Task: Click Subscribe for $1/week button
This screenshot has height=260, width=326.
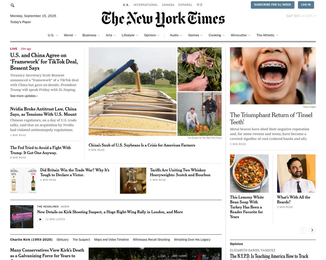Action: [x=273, y=5]
